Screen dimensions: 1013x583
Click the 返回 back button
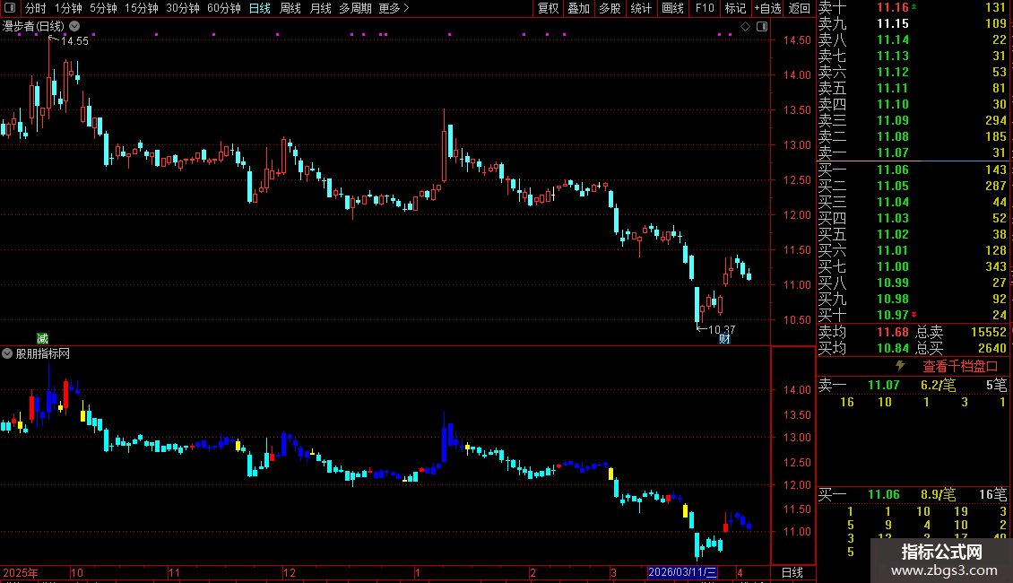click(x=799, y=8)
